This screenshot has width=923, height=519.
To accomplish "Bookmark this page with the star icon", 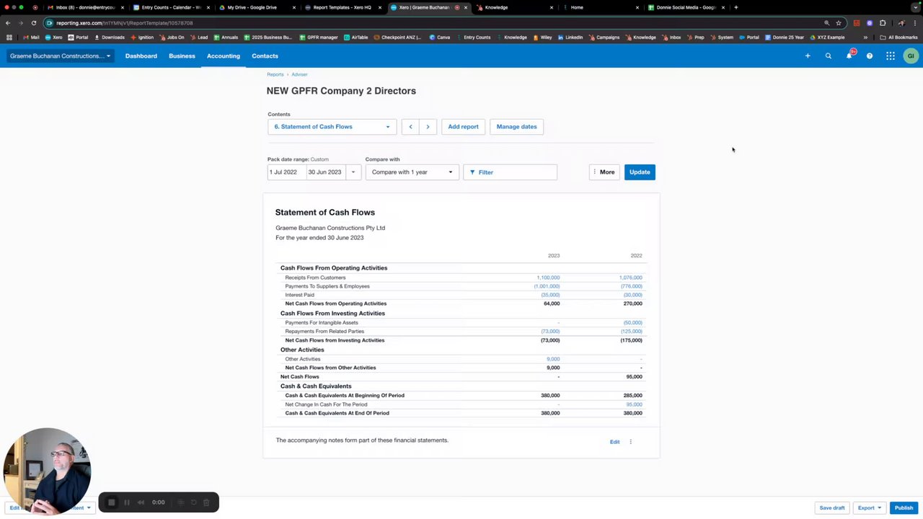I will 839,23.
